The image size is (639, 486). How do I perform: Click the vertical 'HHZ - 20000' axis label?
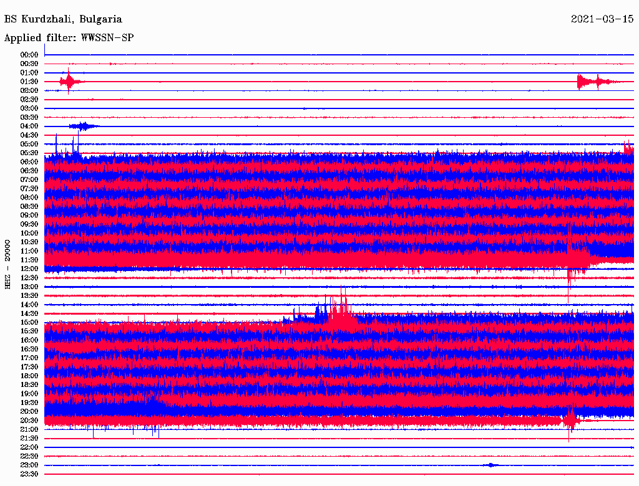[8, 264]
